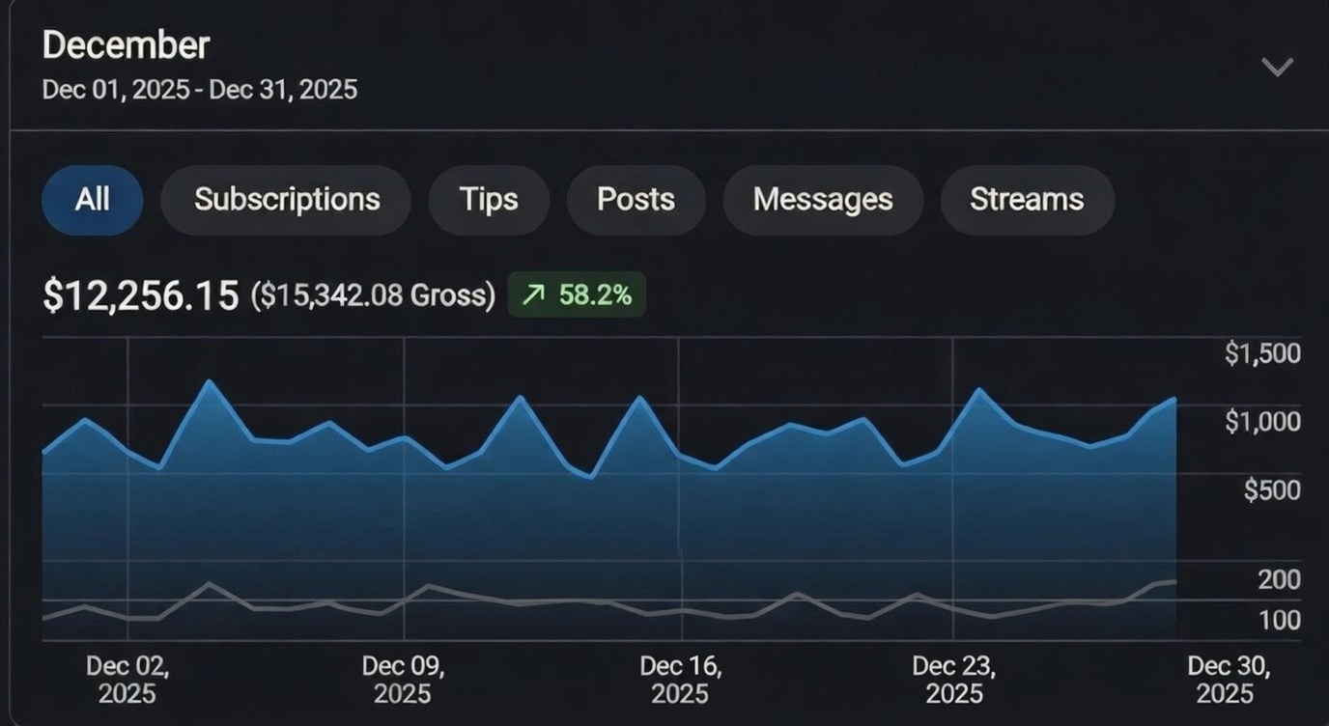1329x726 pixels.
Task: View the Messages earnings tab
Action: (823, 200)
